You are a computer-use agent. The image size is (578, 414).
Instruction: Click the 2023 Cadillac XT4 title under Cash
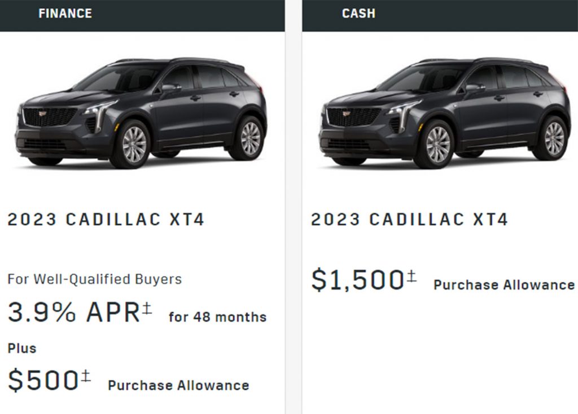[410, 220]
